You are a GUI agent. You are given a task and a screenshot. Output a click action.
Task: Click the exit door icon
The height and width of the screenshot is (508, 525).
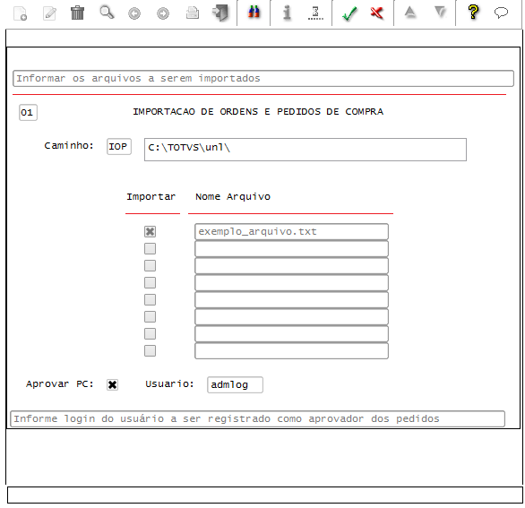point(220,13)
